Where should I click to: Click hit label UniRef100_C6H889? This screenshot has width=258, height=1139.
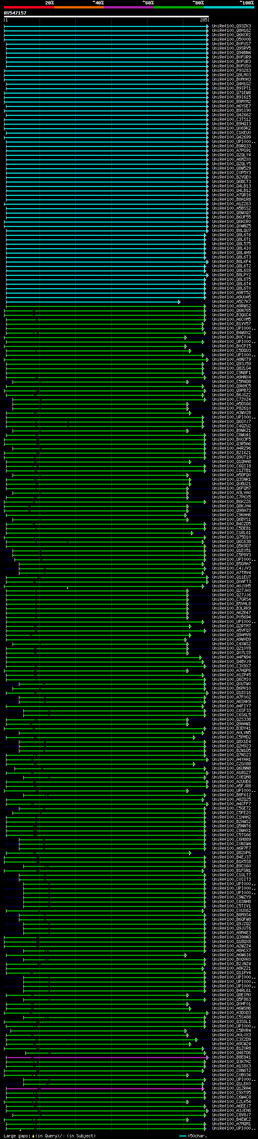[x=231, y=839]
